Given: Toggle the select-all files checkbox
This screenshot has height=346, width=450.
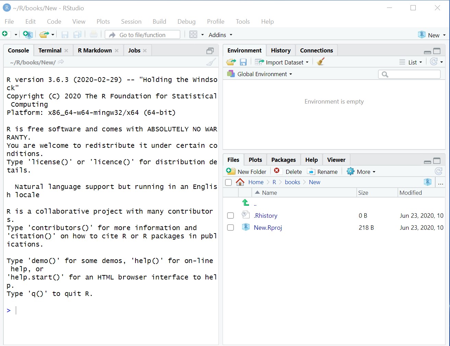Looking at the screenshot, I should [228, 182].
